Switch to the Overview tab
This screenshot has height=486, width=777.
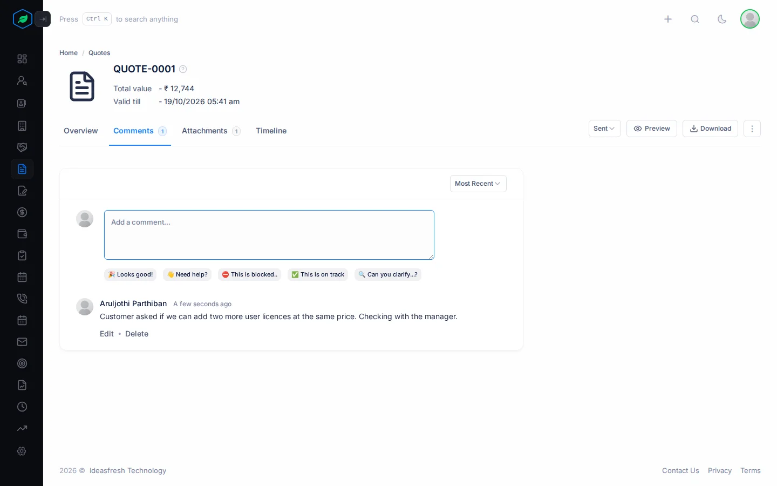(81, 131)
